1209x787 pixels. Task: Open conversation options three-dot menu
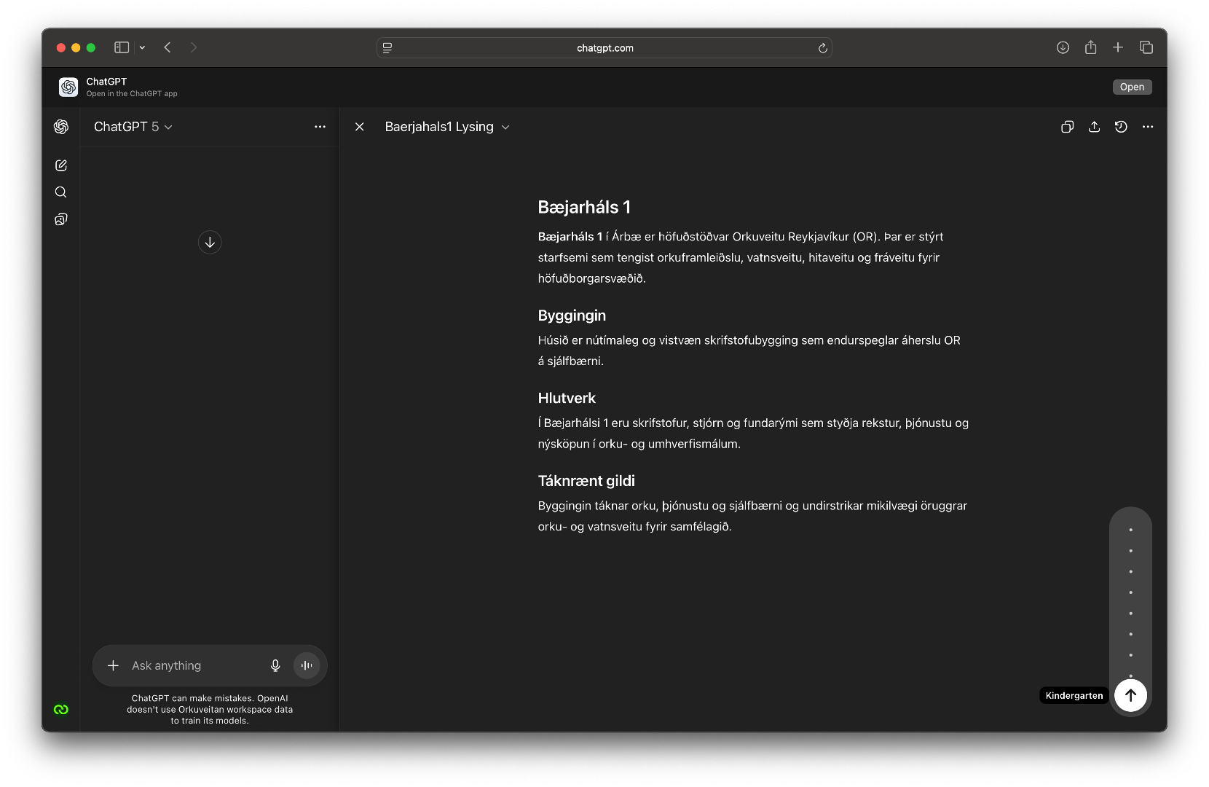tap(320, 127)
